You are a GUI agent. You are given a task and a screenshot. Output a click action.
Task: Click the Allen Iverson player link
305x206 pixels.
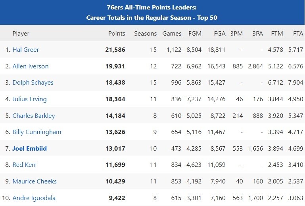(x=31, y=66)
